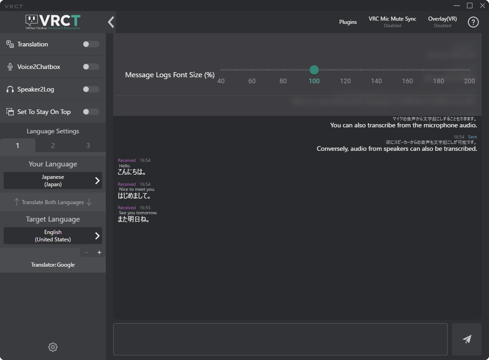
Task: Click the minus icon above Translator label
Action: [x=87, y=252]
